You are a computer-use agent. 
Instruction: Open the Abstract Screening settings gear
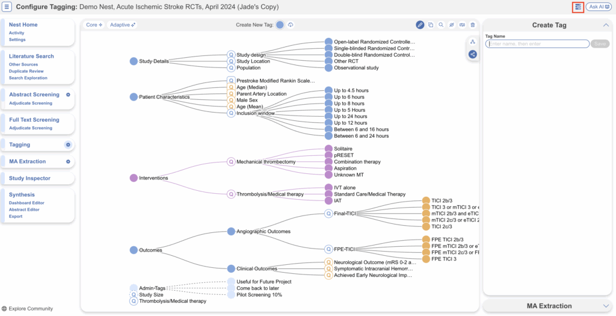coord(68,95)
